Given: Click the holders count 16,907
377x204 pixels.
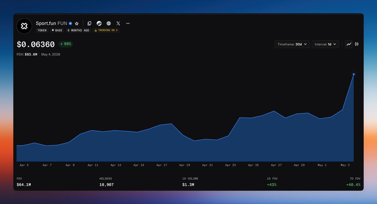Looking at the screenshot, I should (x=107, y=185).
